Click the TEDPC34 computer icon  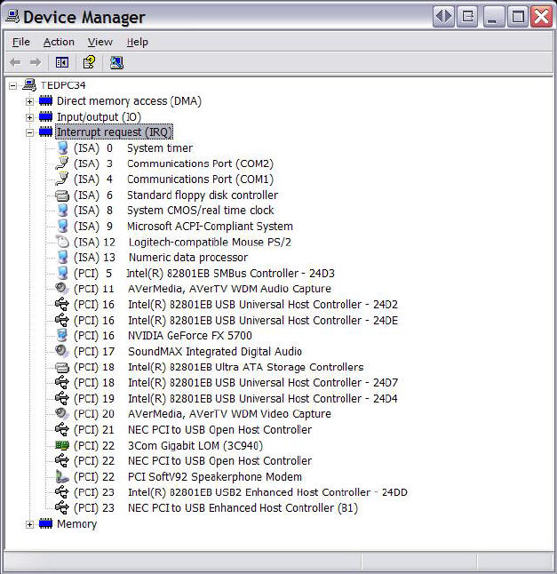pos(29,85)
